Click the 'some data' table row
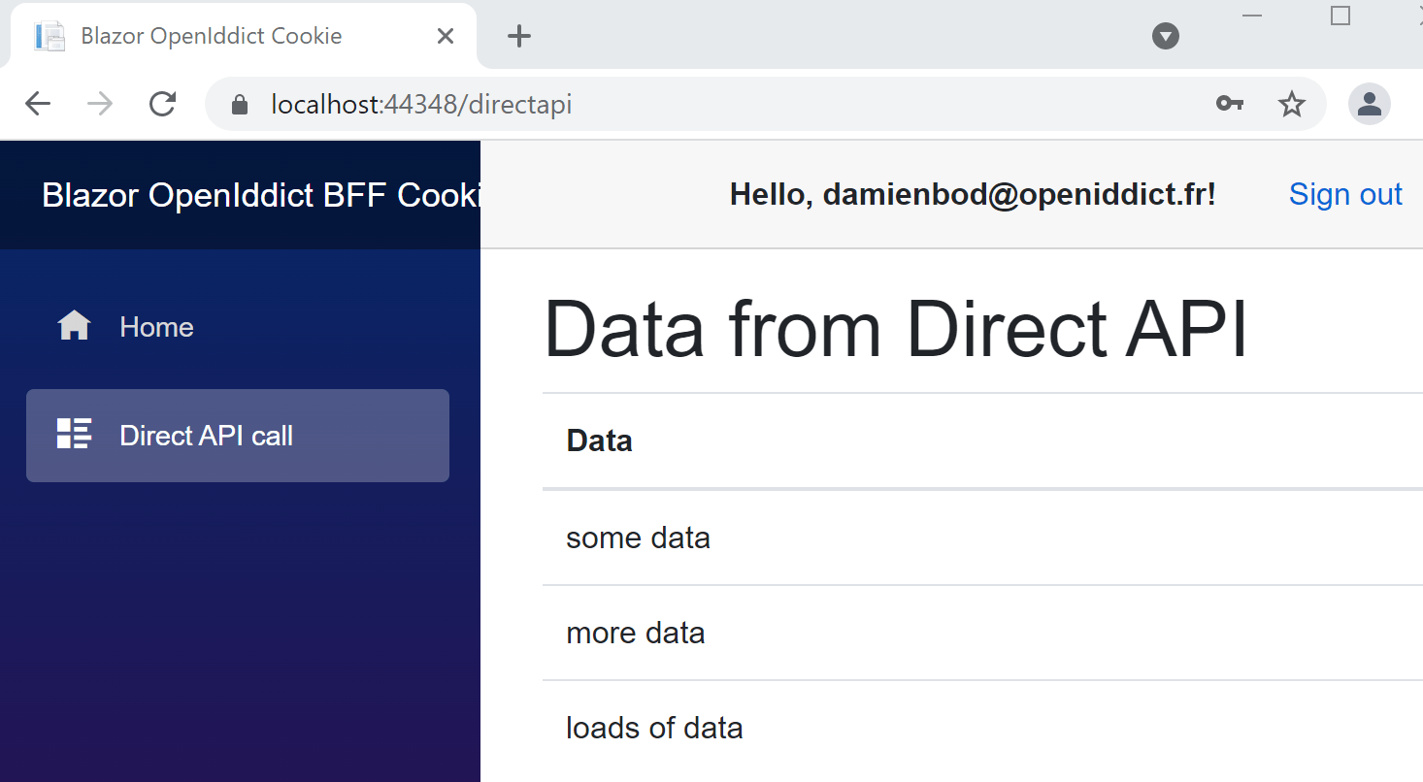The height and width of the screenshot is (782, 1423). [x=638, y=538]
